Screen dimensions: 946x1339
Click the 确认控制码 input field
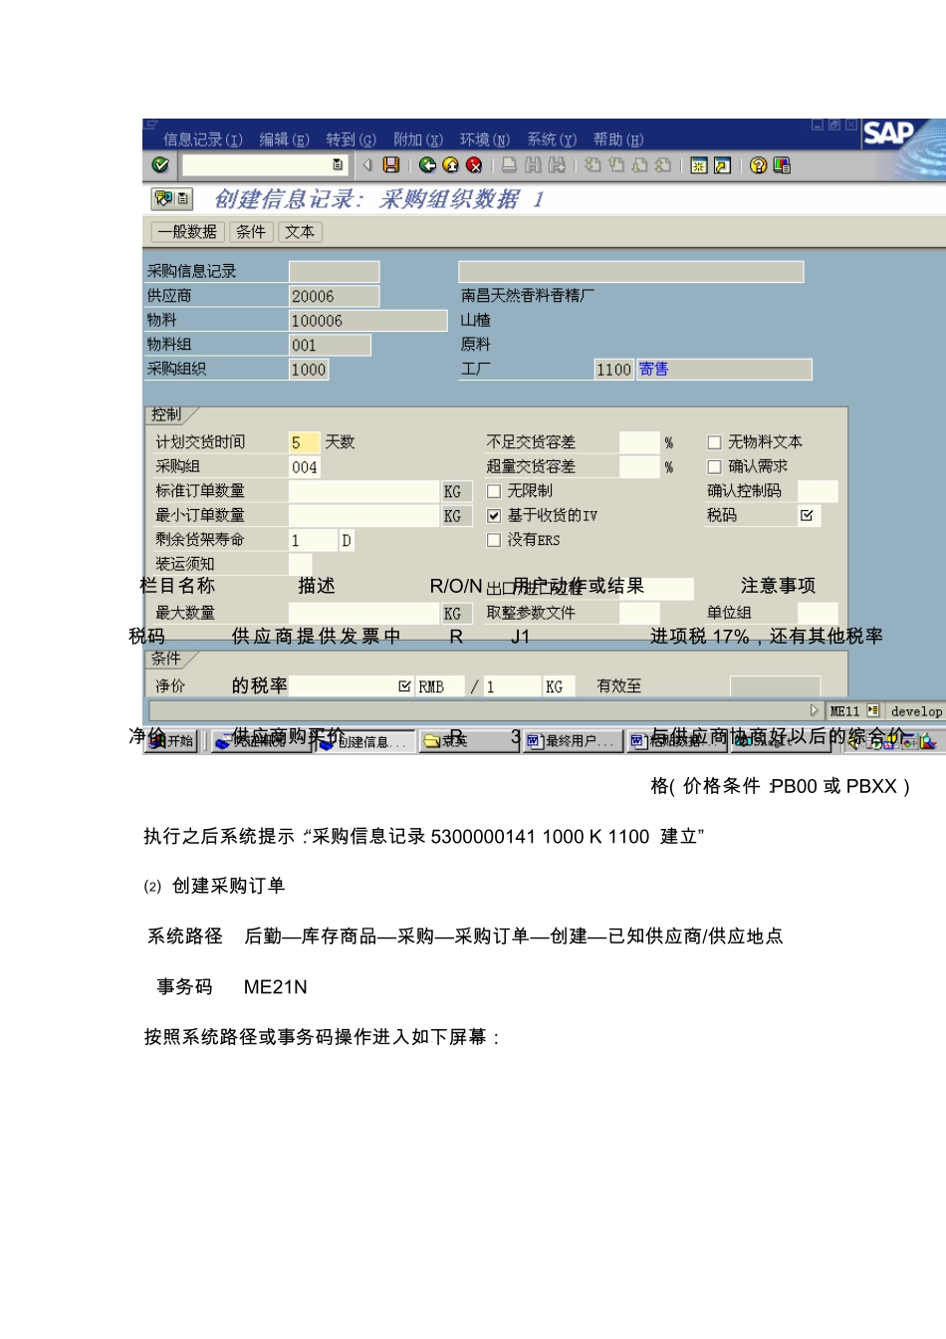pyautogui.click(x=818, y=491)
